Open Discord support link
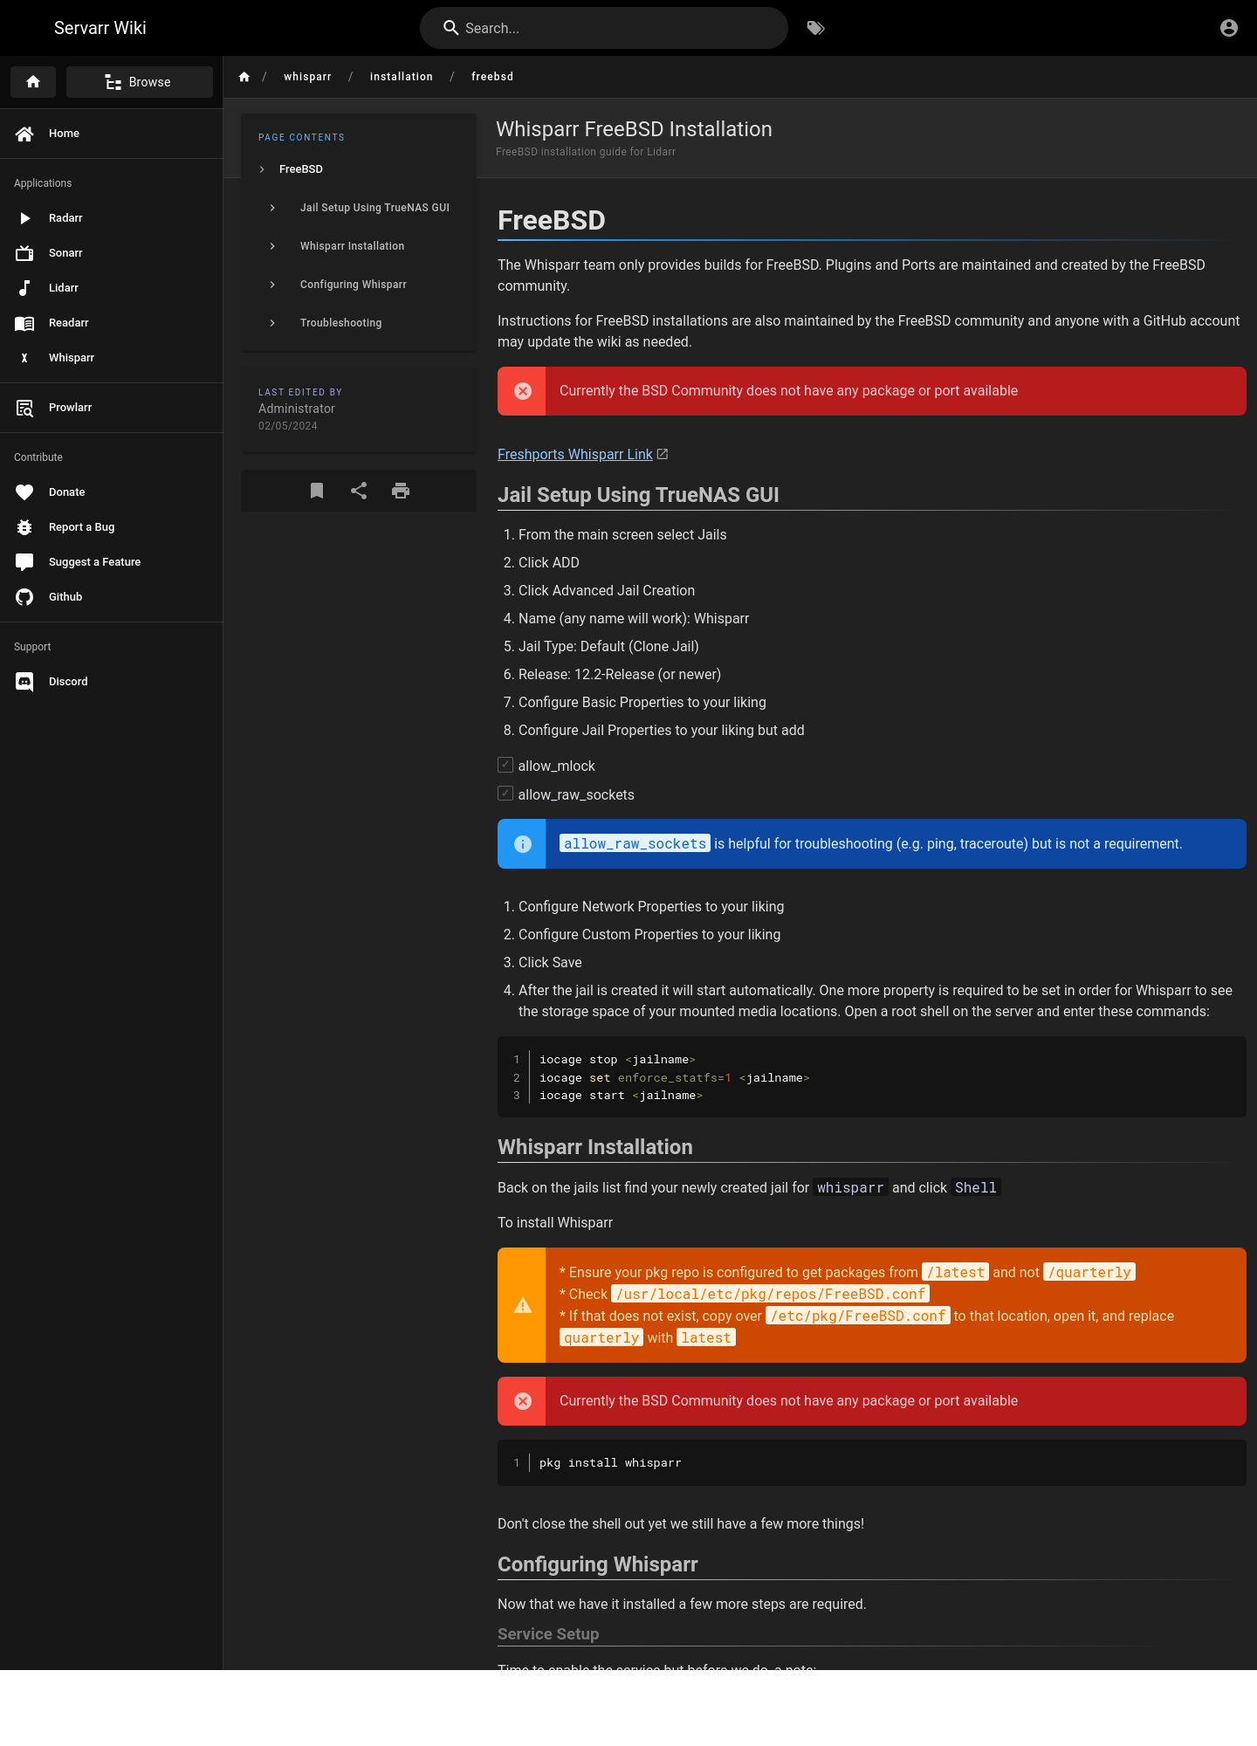Image resolution: width=1257 pixels, height=1746 pixels. [112, 682]
